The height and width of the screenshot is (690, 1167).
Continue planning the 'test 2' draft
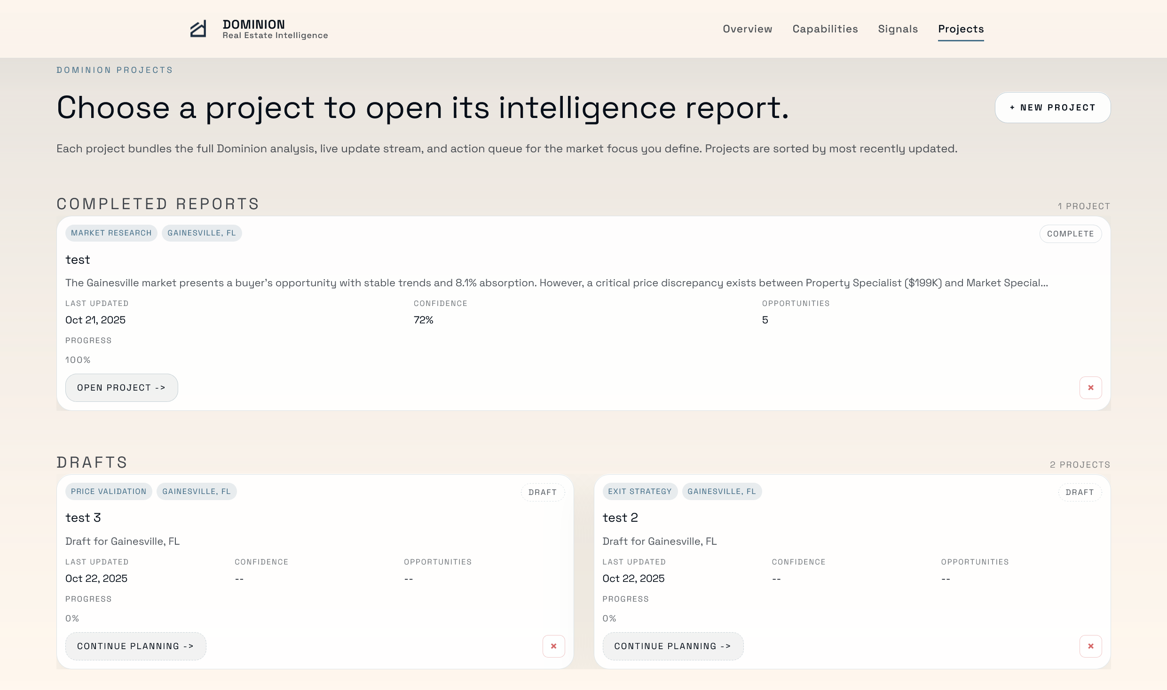point(672,646)
